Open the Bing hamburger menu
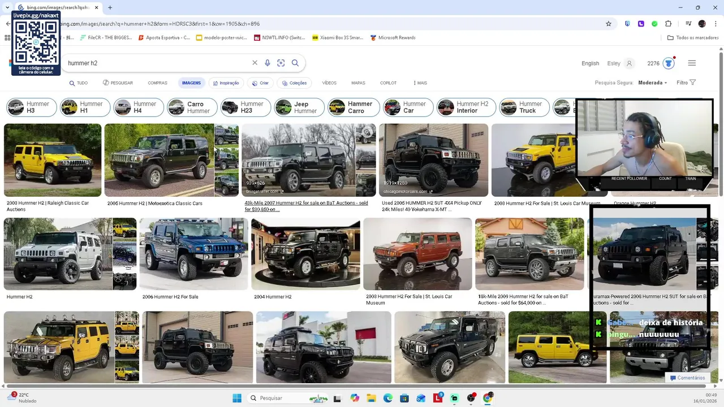The height and width of the screenshot is (407, 724). coord(692,63)
